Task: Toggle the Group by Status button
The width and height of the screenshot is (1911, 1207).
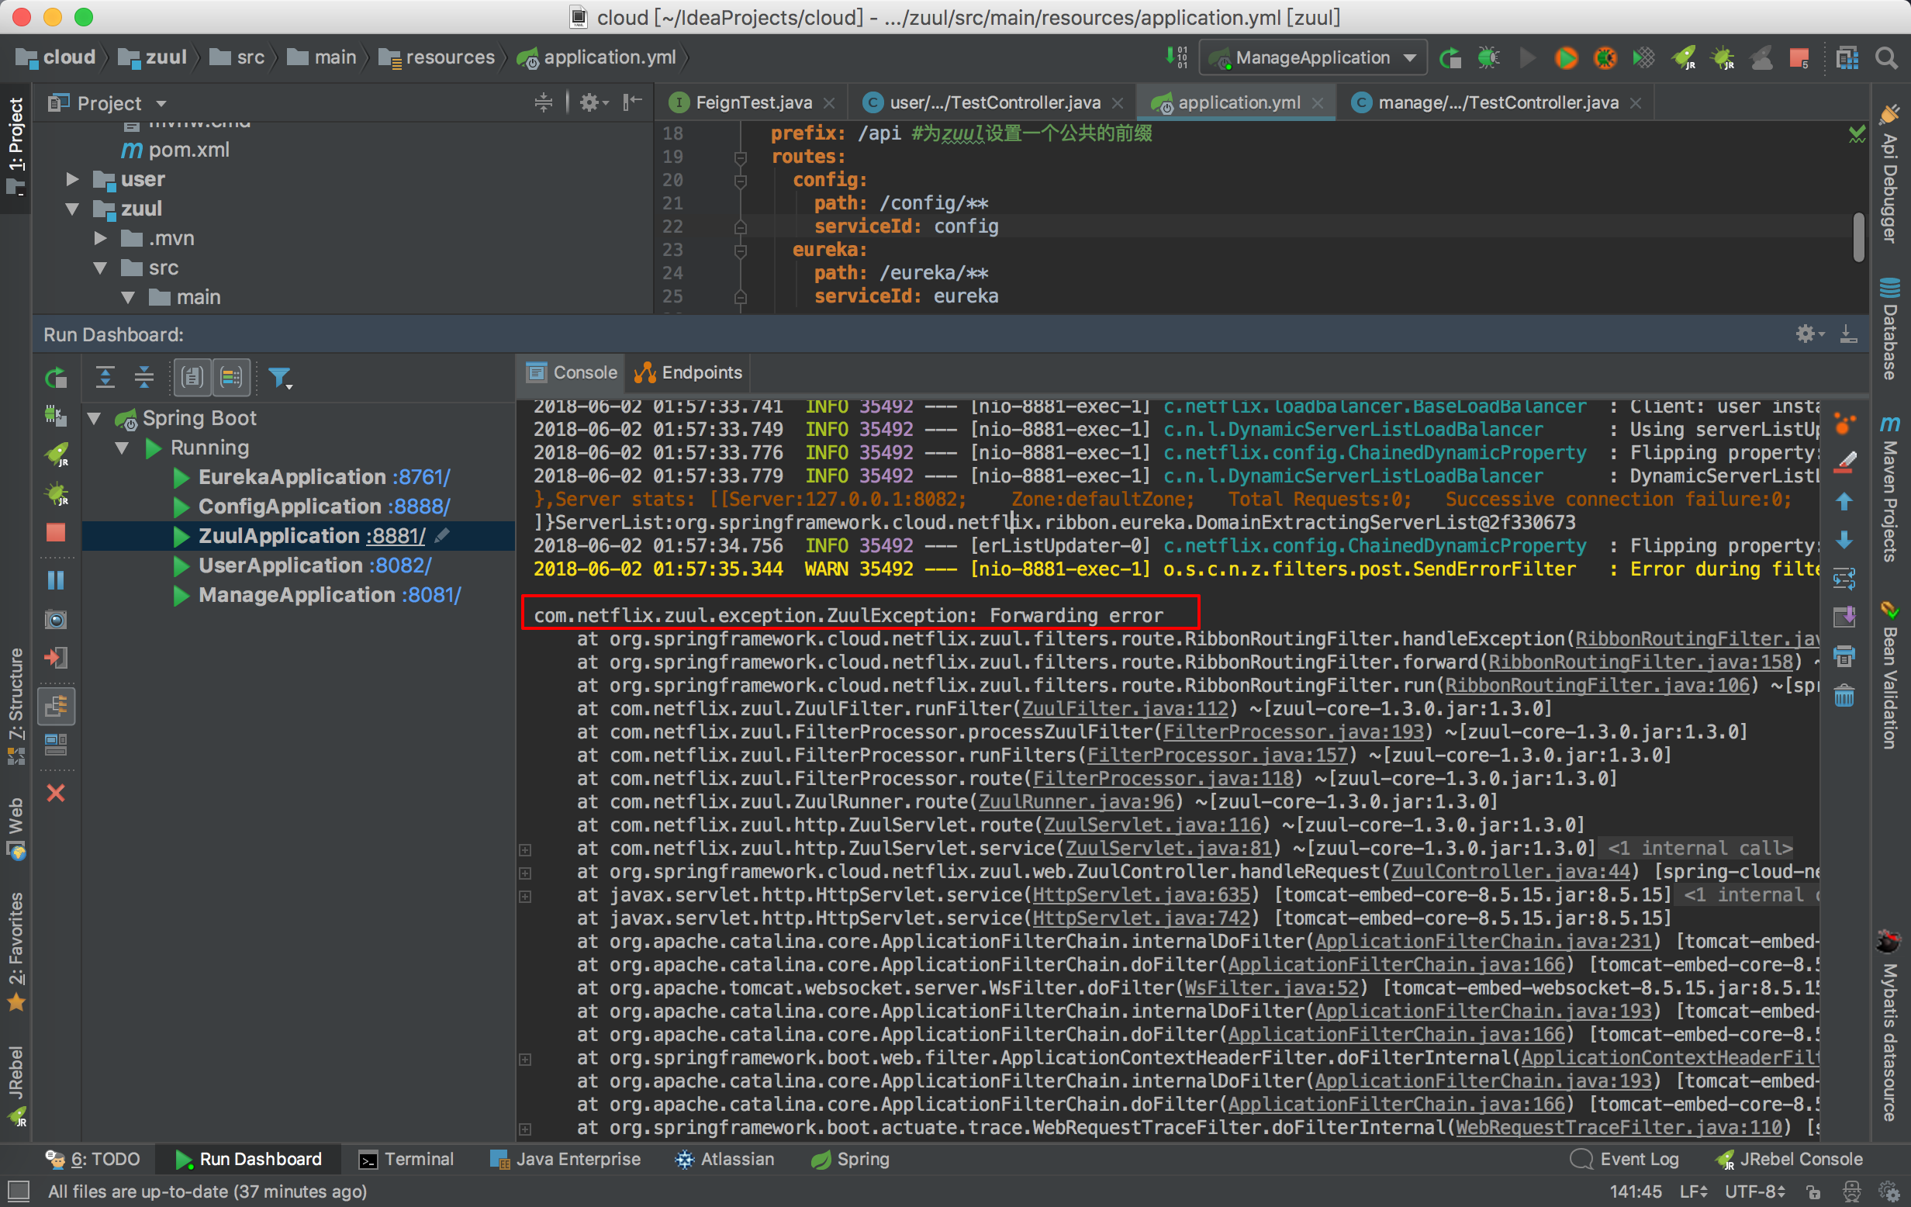Action: tap(231, 377)
